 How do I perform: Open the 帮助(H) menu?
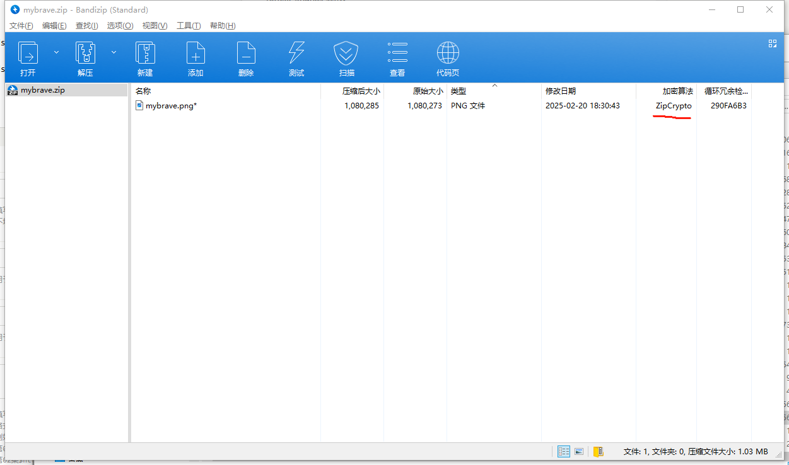tap(223, 26)
